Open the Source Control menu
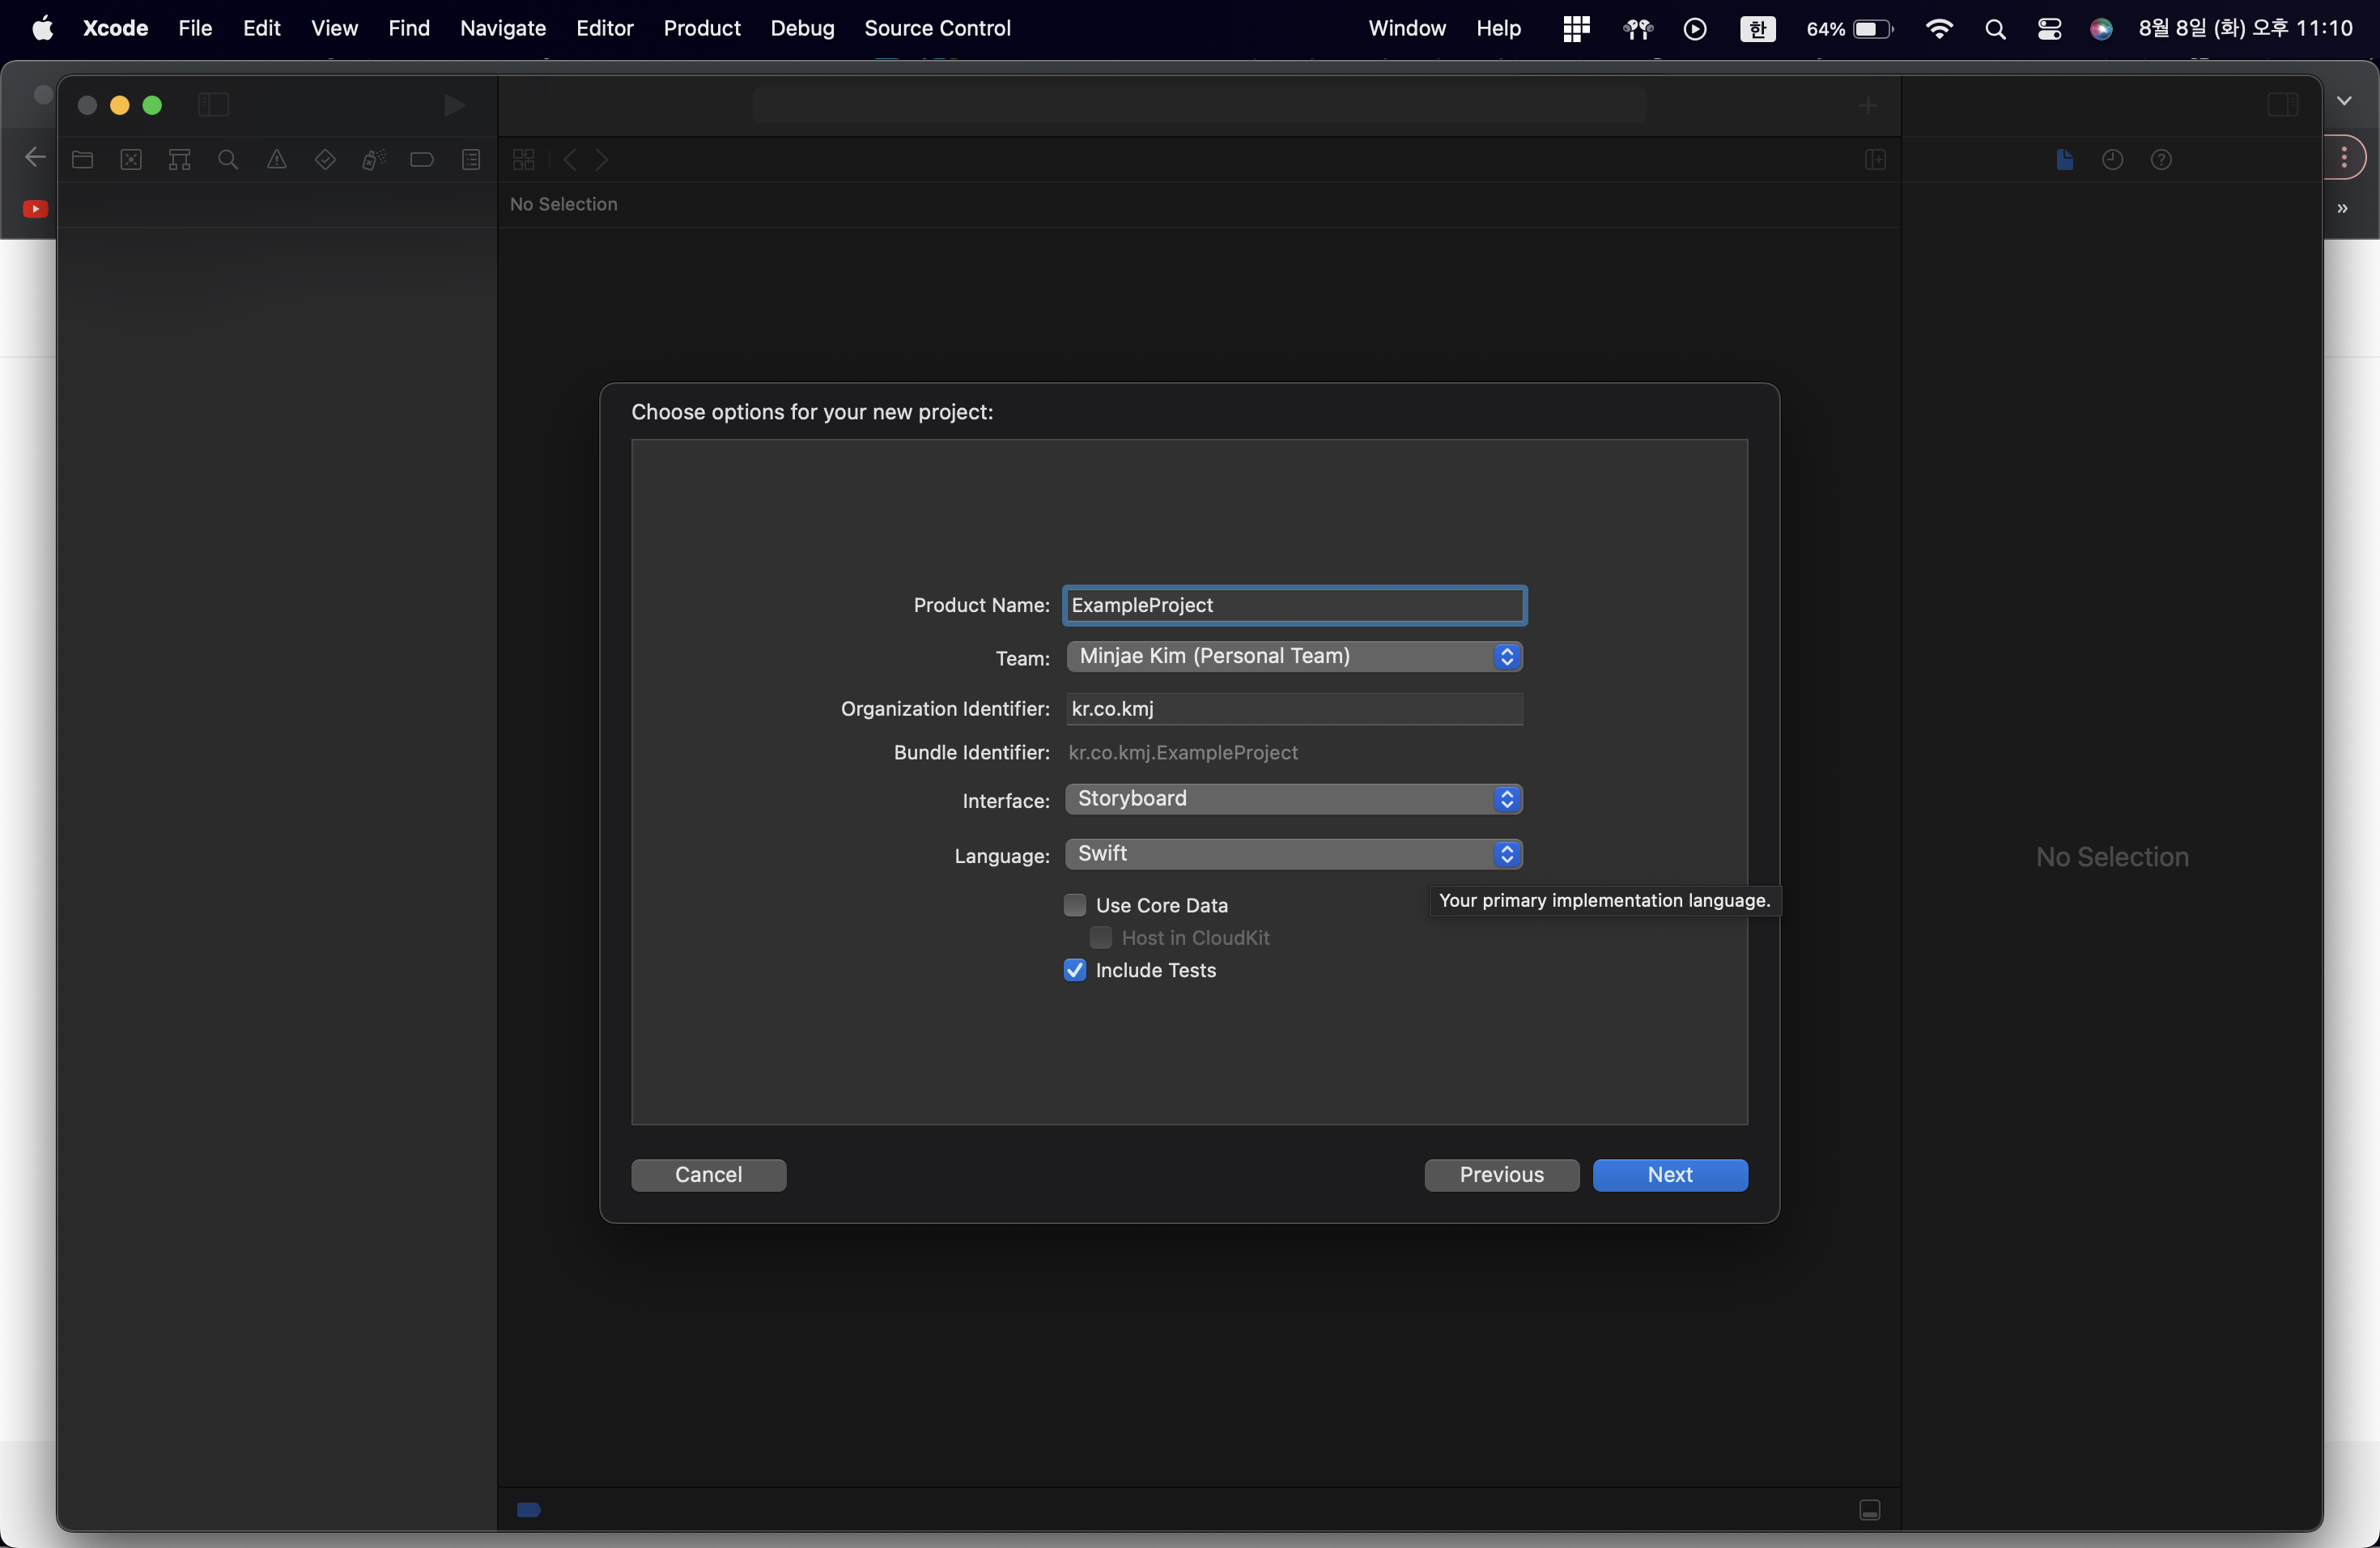This screenshot has width=2380, height=1548. coord(937,28)
